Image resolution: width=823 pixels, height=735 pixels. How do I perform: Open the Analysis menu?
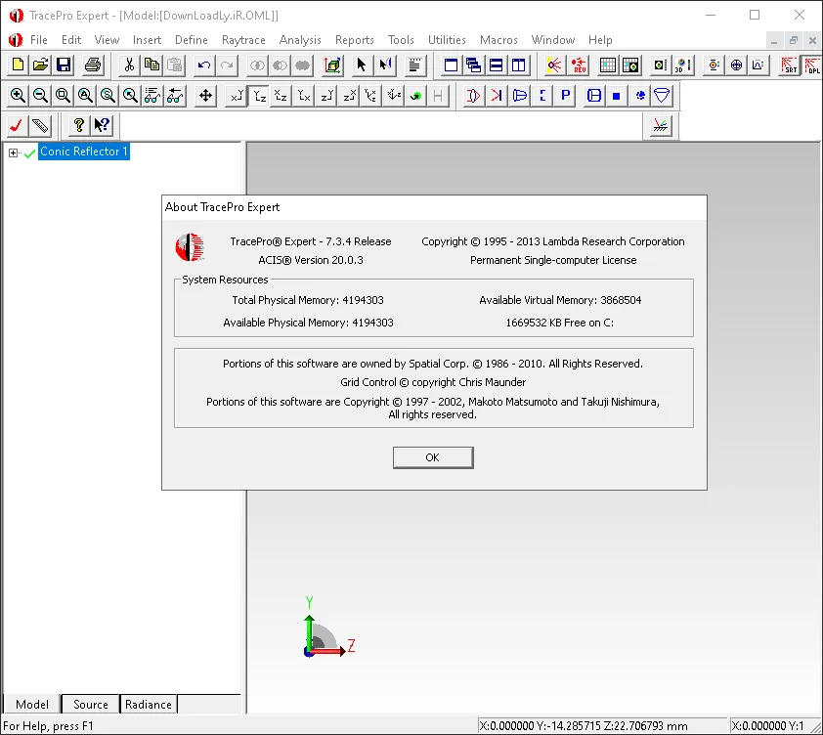click(300, 40)
